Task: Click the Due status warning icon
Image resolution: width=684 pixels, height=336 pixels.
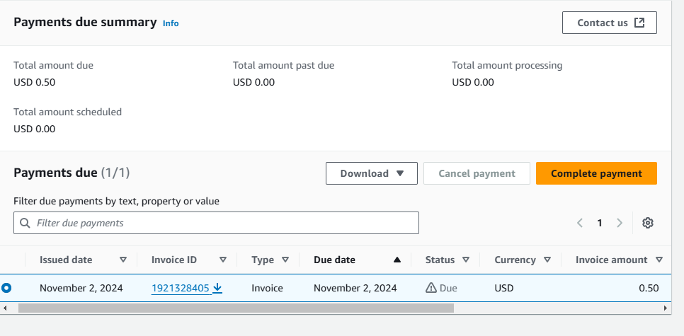Action: (x=431, y=288)
